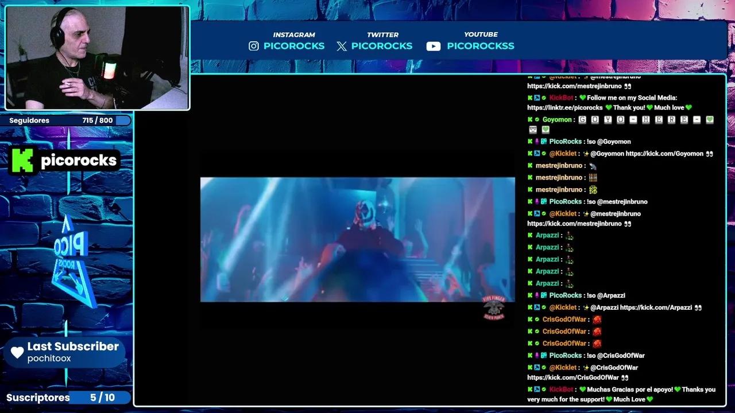Screen dimensions: 735x413
Task: Click the 'TWITTER' header label
Action: (x=382, y=35)
